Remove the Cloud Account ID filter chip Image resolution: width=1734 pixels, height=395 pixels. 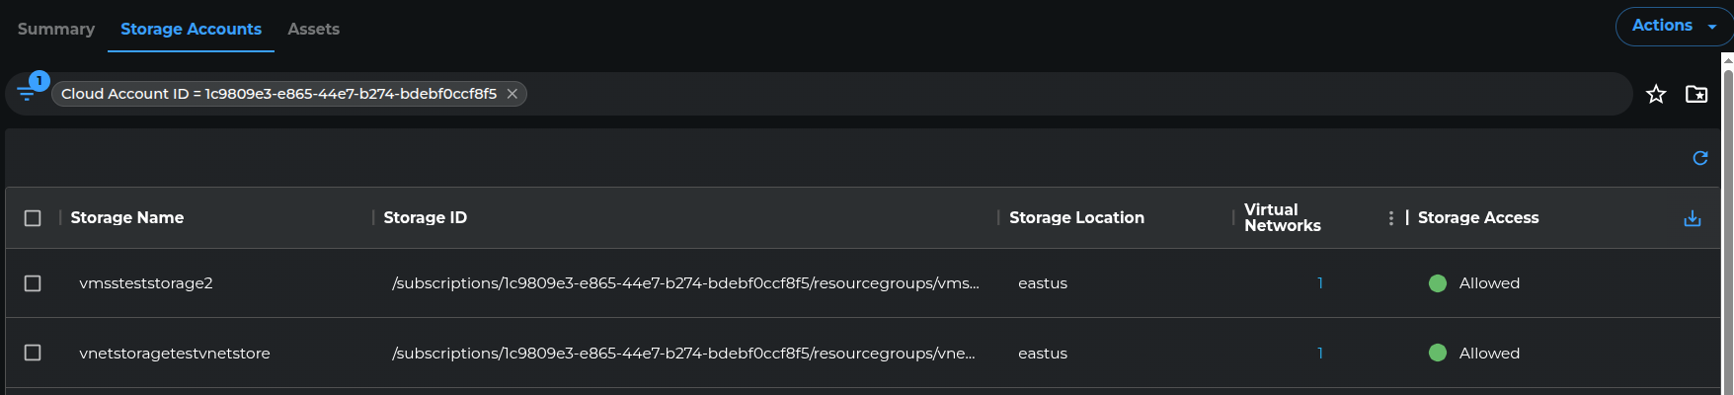512,94
